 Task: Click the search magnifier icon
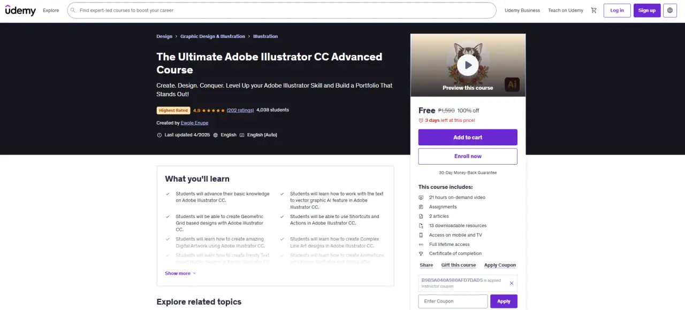(73, 10)
